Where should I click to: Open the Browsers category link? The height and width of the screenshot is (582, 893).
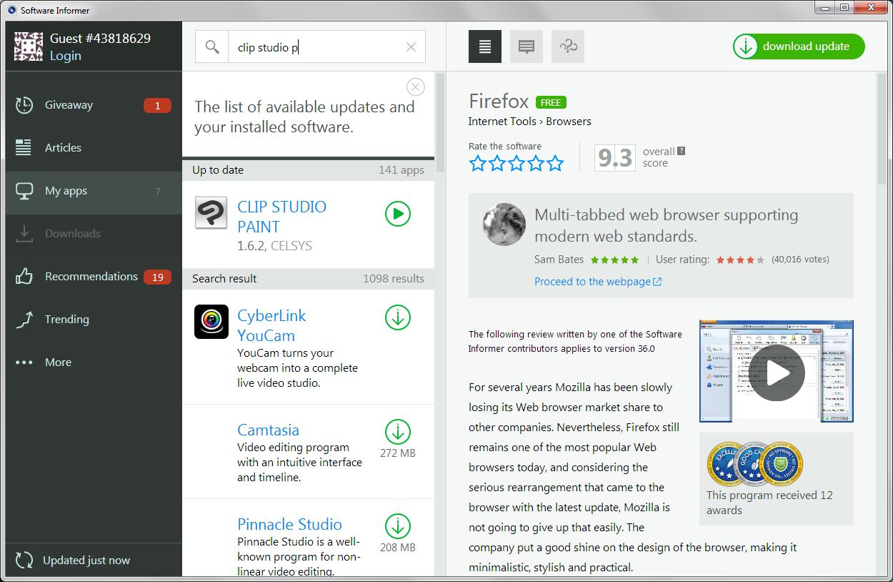click(x=569, y=122)
